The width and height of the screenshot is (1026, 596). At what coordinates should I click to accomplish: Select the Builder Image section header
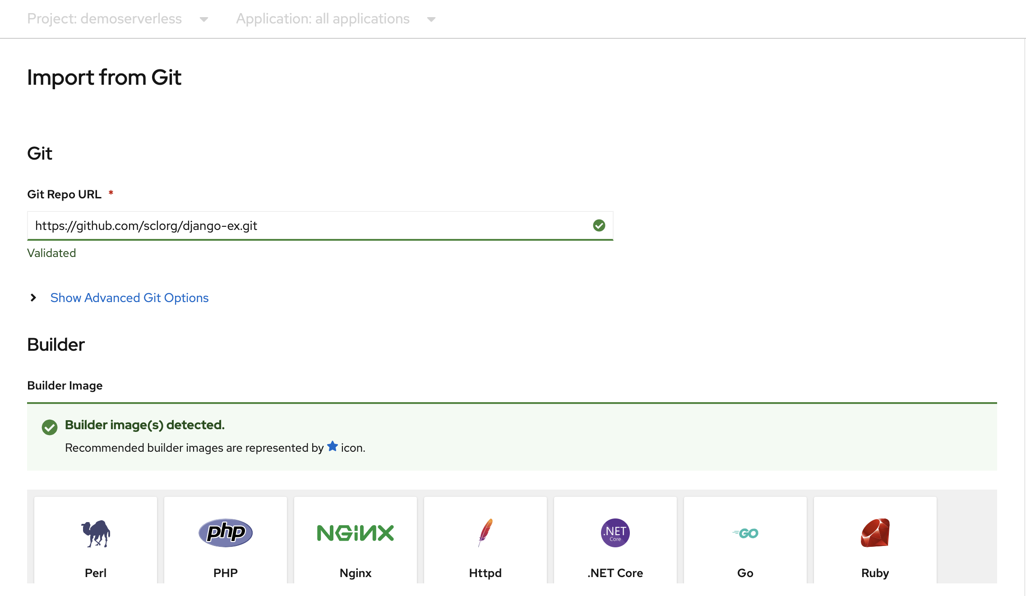[x=65, y=385]
